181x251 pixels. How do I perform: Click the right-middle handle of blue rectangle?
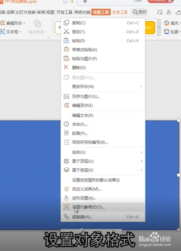[179, 175]
